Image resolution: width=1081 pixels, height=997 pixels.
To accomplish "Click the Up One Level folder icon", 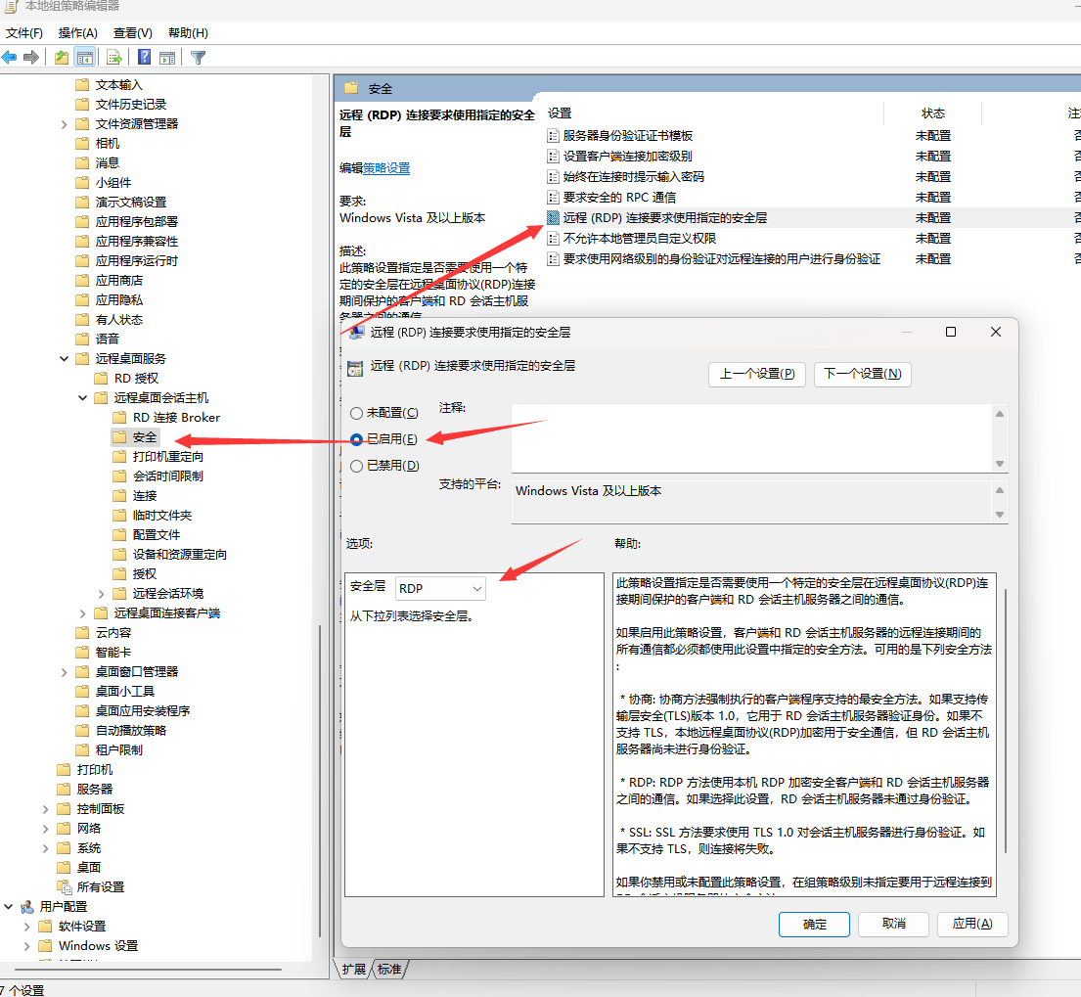I will (62, 58).
